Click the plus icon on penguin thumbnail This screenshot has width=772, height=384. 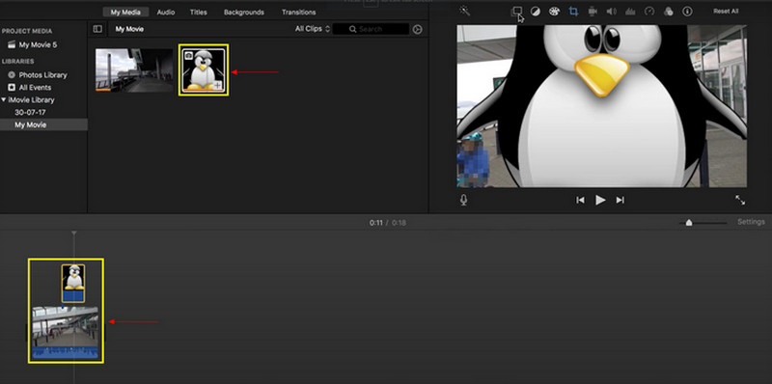coord(218,86)
